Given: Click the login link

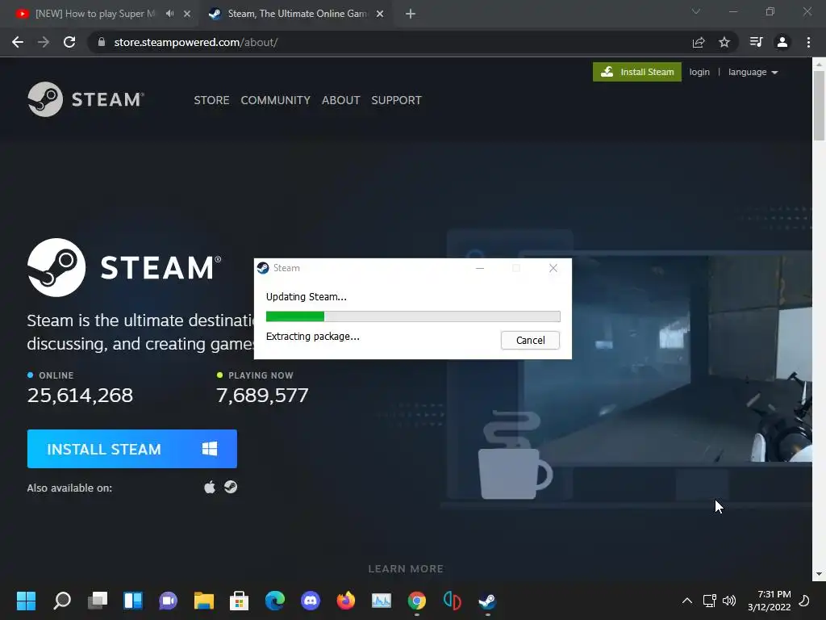Looking at the screenshot, I should [699, 72].
